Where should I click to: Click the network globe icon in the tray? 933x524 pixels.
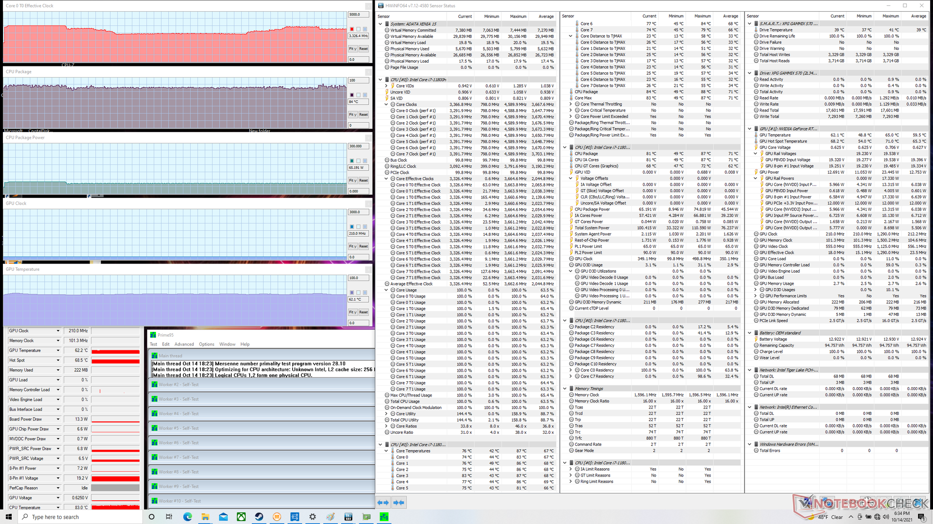(x=877, y=517)
